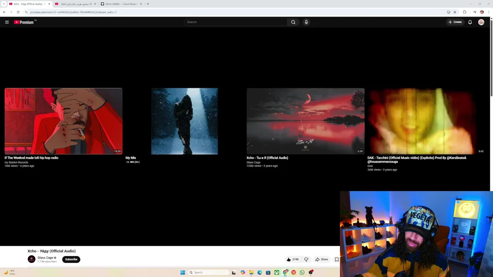Go back in browser history
Viewport: 493px width, 277px height.
pos(4,12)
